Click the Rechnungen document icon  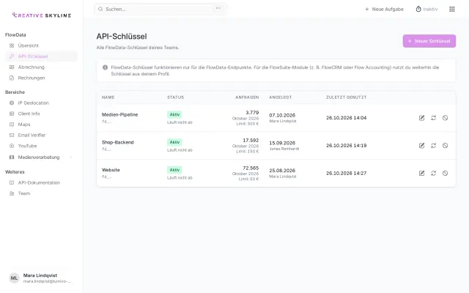click(12, 78)
